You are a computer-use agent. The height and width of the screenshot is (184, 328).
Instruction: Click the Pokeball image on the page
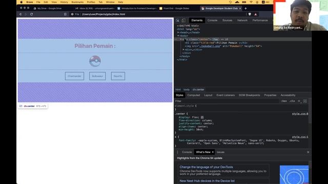click(x=95, y=61)
